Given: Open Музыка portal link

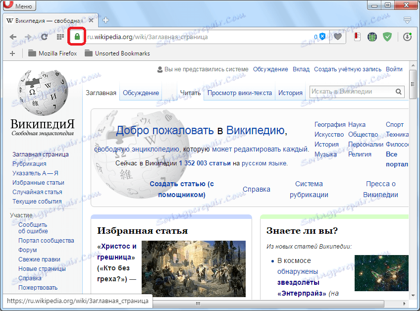Looking at the screenshot, I should point(325,155).
